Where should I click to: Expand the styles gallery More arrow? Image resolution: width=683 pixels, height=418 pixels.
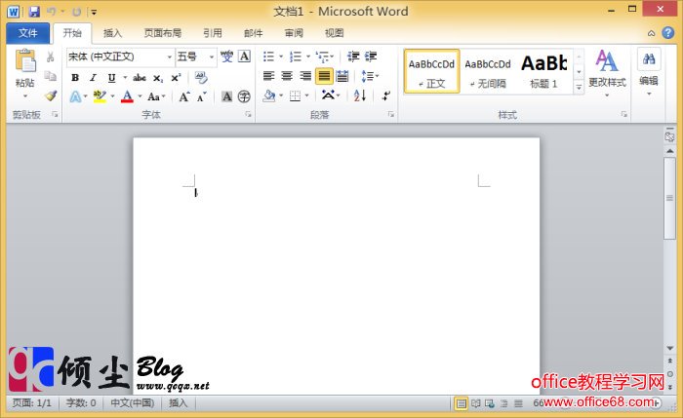(x=579, y=87)
